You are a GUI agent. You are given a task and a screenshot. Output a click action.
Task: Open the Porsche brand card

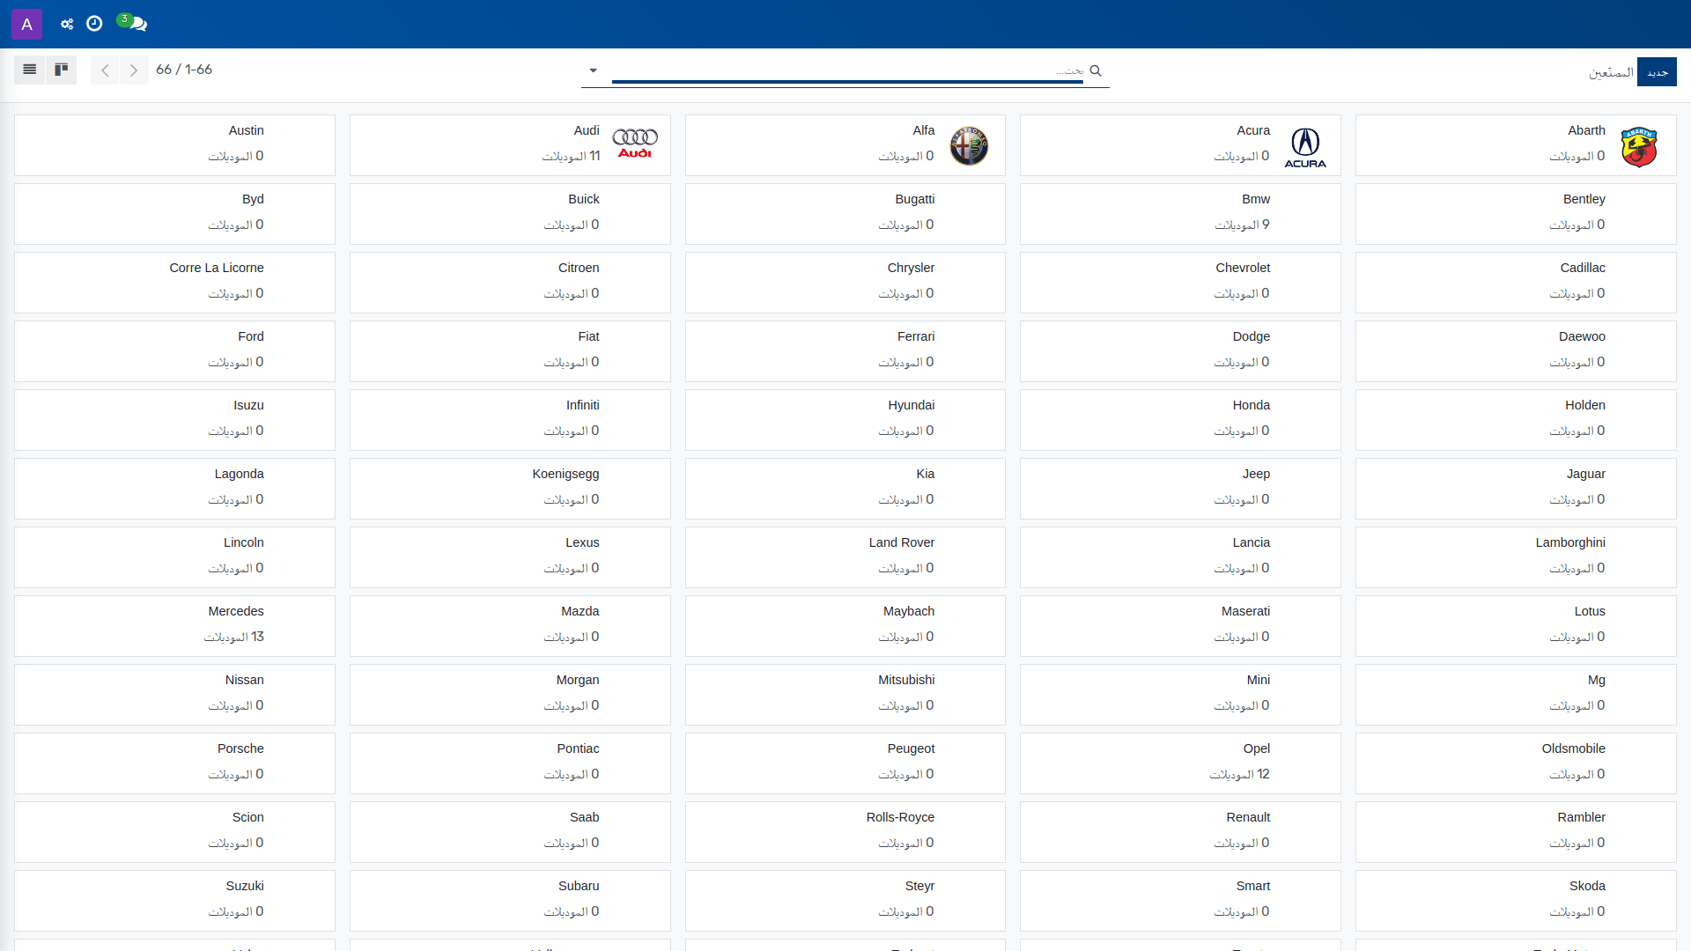click(174, 763)
